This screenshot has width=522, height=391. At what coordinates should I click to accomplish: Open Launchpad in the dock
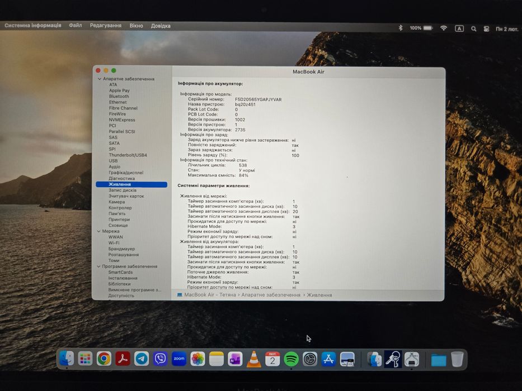(x=85, y=359)
